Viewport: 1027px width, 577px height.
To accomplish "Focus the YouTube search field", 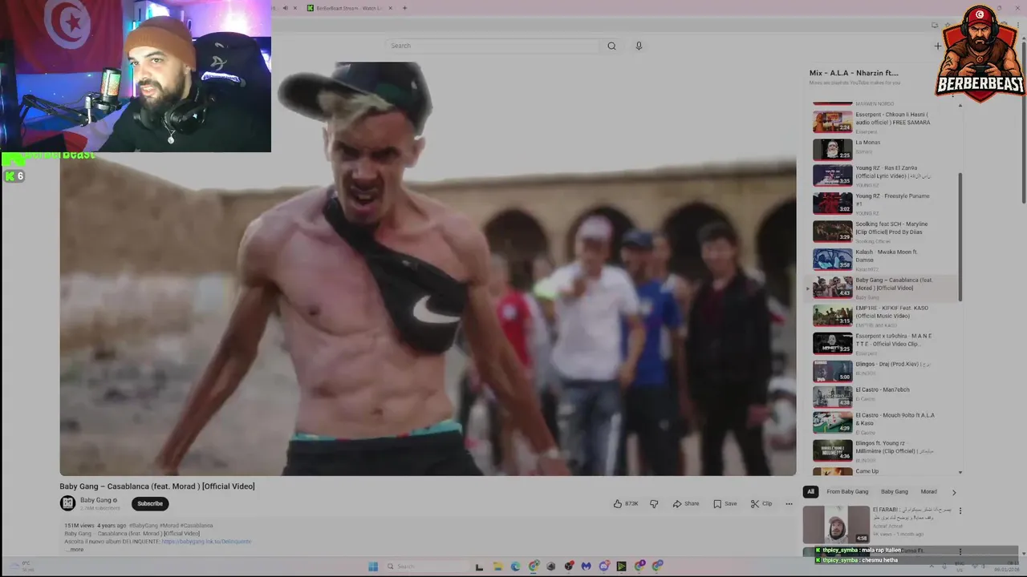I will (492, 46).
